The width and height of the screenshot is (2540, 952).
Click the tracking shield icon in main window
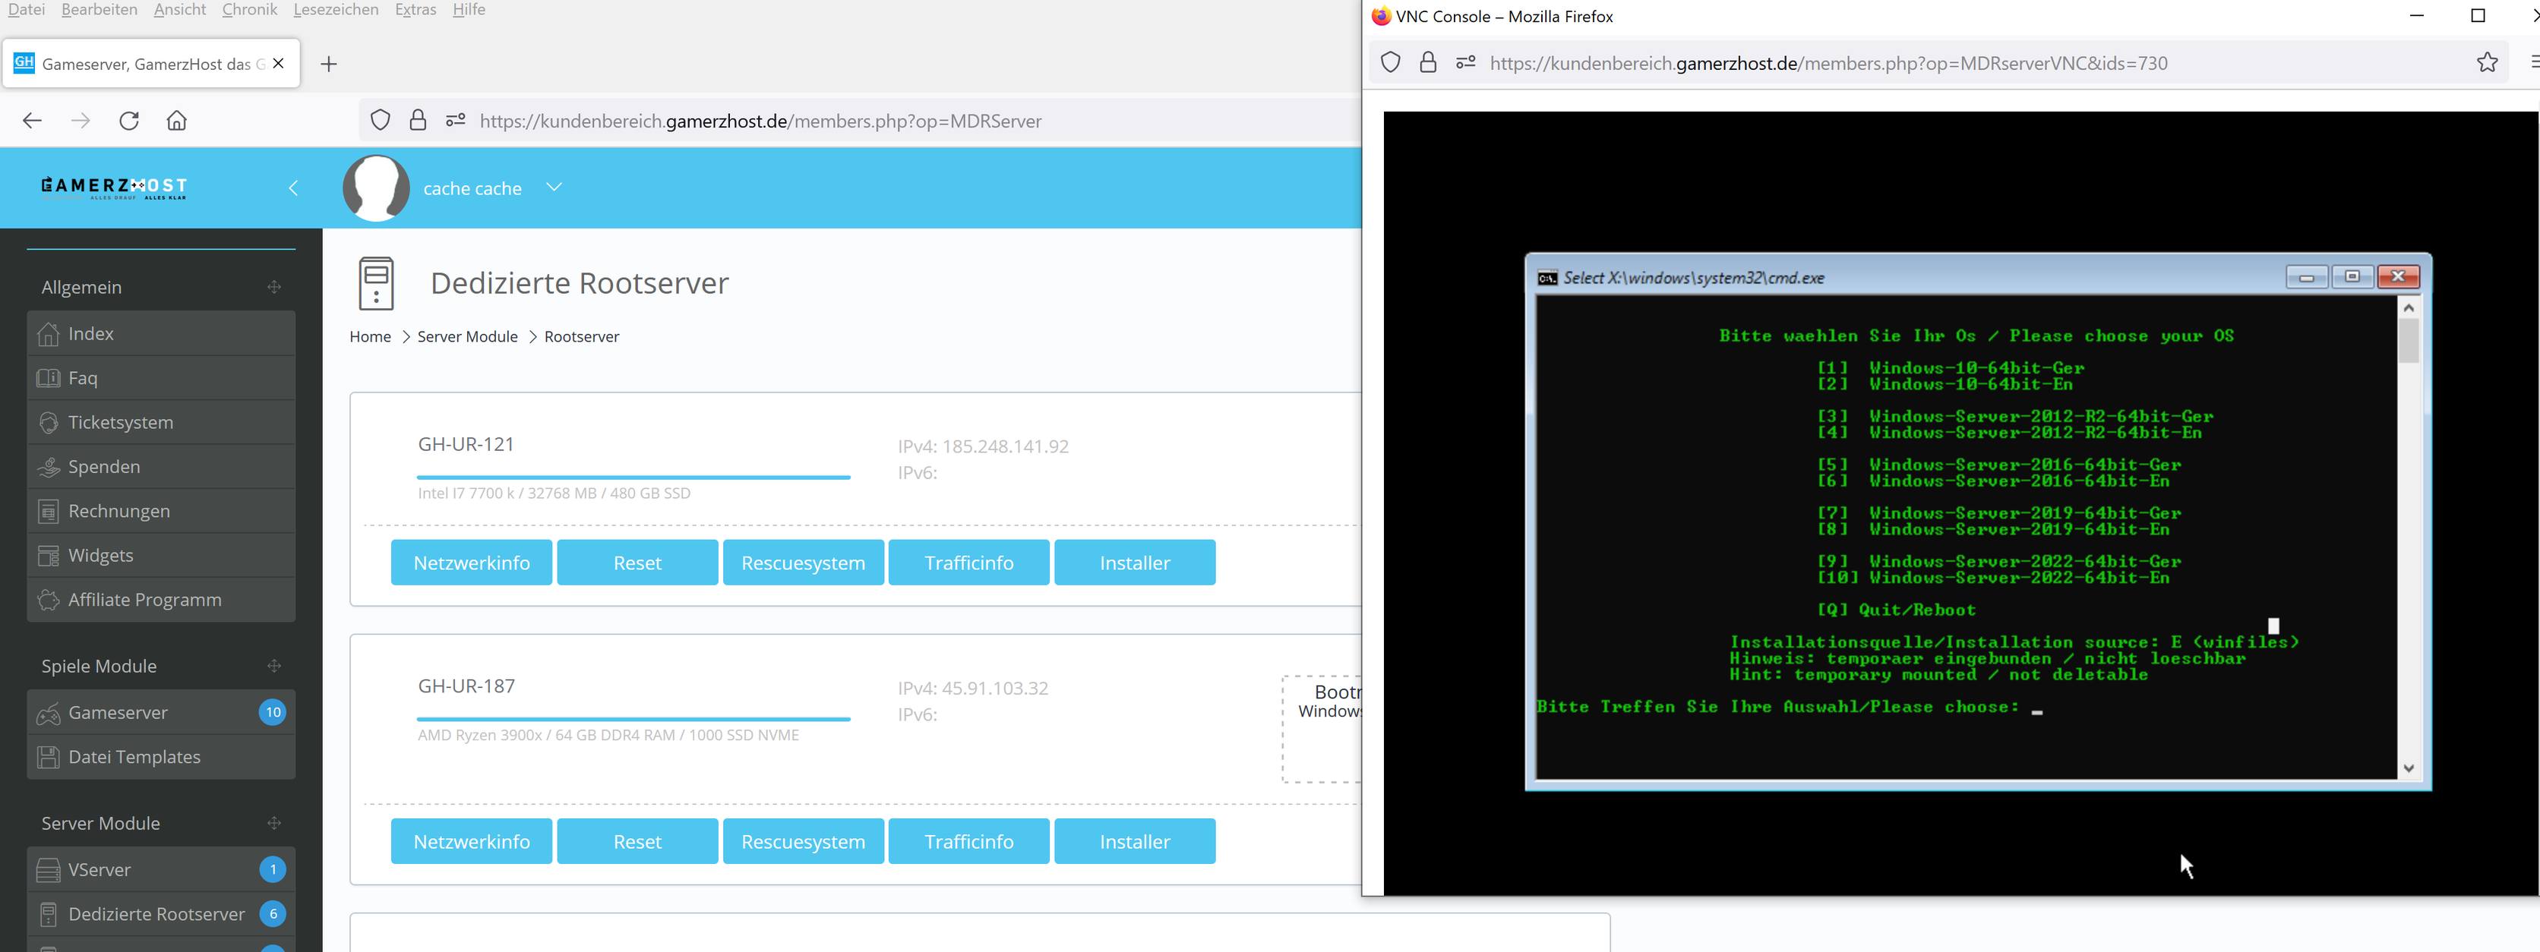(381, 120)
